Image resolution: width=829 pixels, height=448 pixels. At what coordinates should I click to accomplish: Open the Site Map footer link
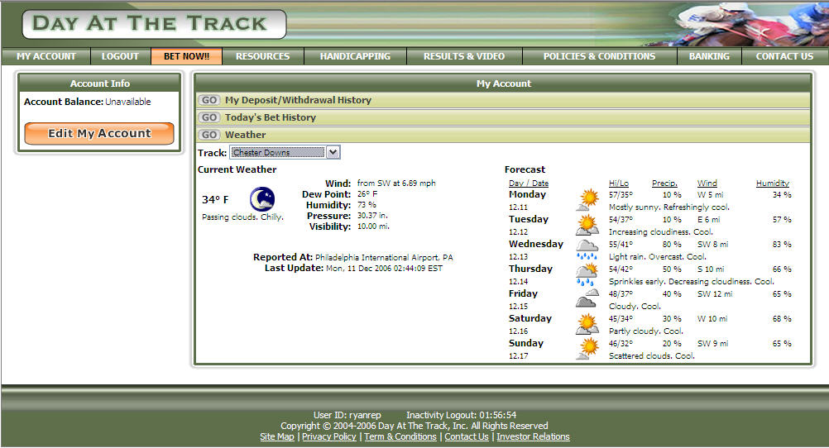(x=277, y=437)
